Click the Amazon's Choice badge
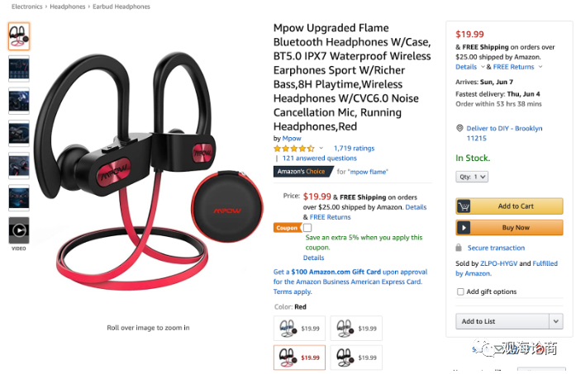The image size is (576, 374). coord(302,172)
